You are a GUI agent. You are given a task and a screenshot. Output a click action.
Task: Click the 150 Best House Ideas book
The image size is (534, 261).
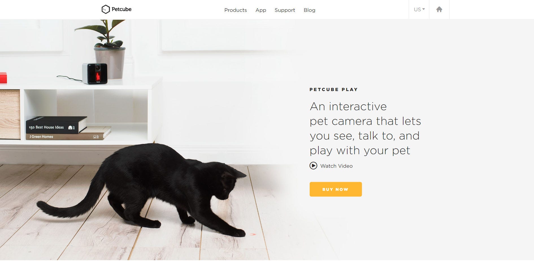click(x=57, y=125)
